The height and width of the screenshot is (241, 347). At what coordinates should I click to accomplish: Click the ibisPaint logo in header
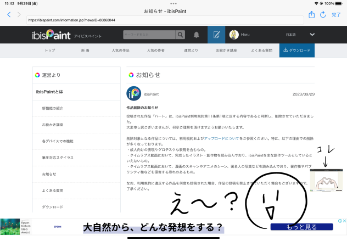tap(51, 35)
